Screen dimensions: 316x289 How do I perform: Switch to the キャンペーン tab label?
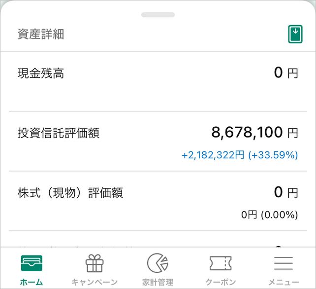pos(95,282)
